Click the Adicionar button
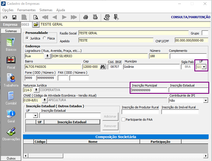212x161 pixels. click(x=110, y=116)
